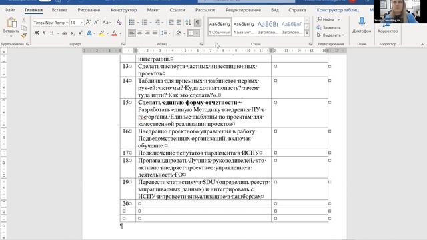
Task: Expand the styles gallery more arrow
Action: (307, 33)
